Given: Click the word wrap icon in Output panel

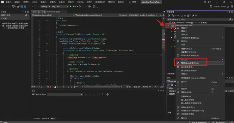Looking at the screenshot, I should coord(103,94).
